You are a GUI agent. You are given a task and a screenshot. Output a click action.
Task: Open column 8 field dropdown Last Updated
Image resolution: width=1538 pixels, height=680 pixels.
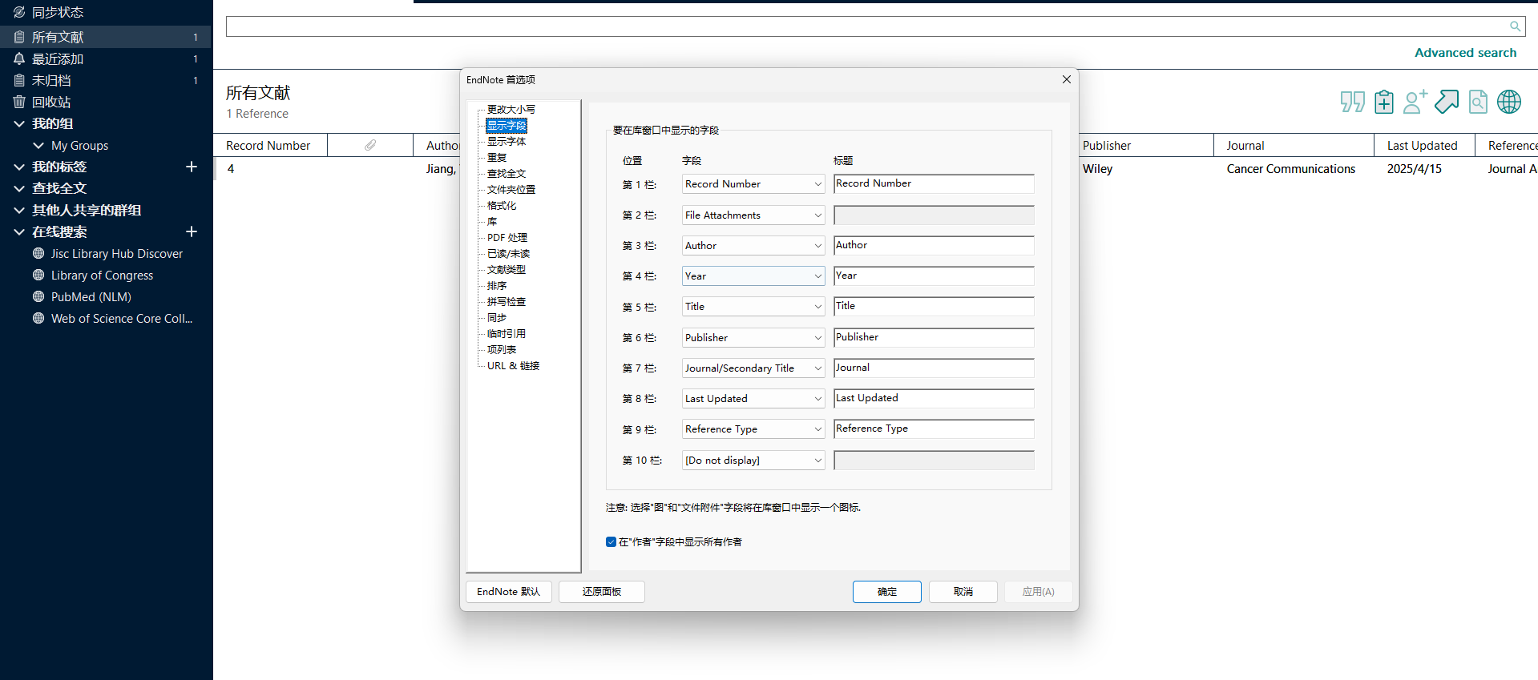point(753,399)
